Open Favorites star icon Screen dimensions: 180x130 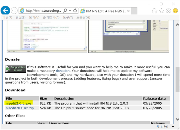tap(161, 11)
